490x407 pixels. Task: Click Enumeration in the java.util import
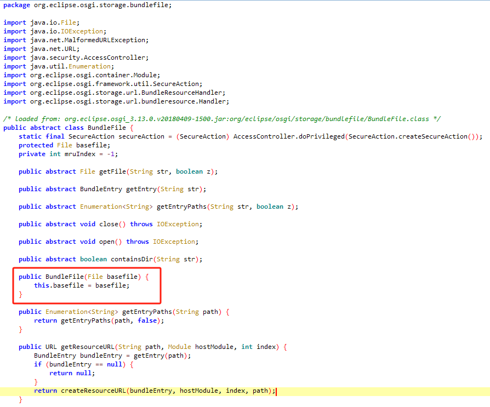90,66
